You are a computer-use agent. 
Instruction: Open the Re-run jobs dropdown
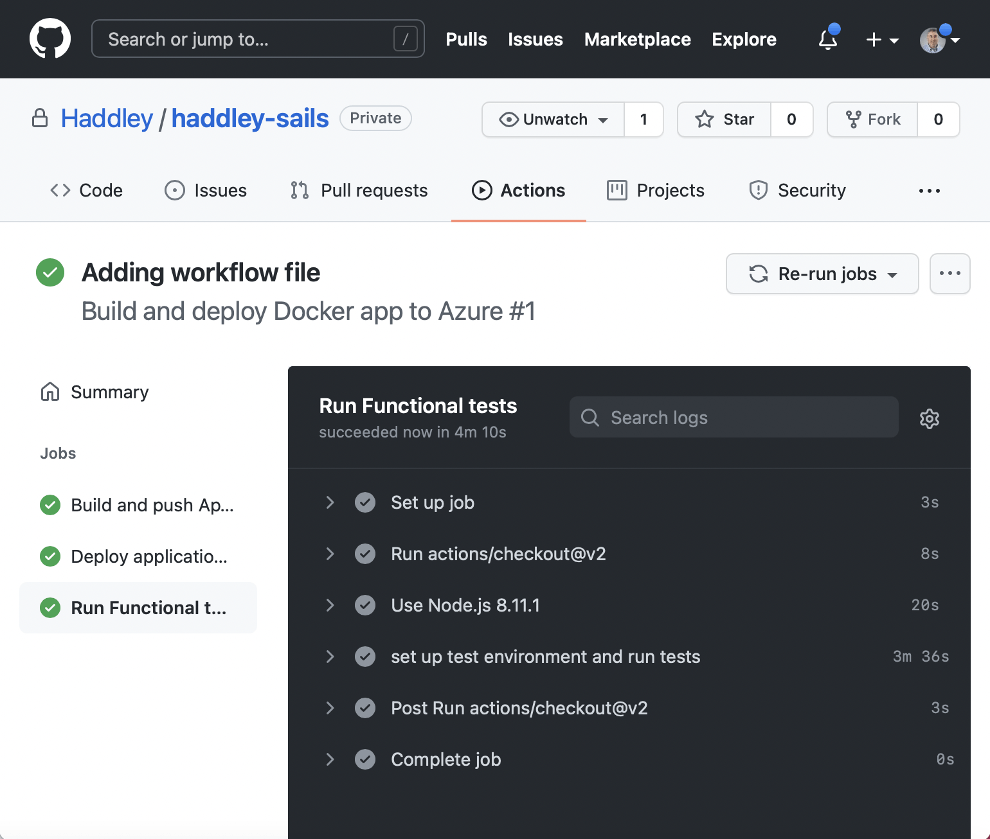[822, 274]
